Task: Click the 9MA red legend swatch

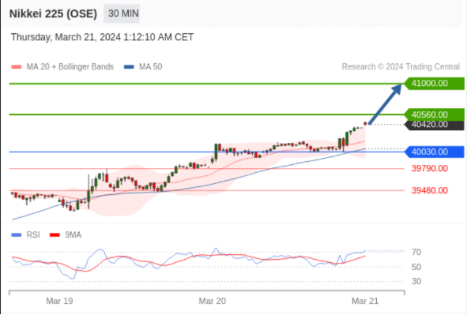Action: click(x=55, y=235)
